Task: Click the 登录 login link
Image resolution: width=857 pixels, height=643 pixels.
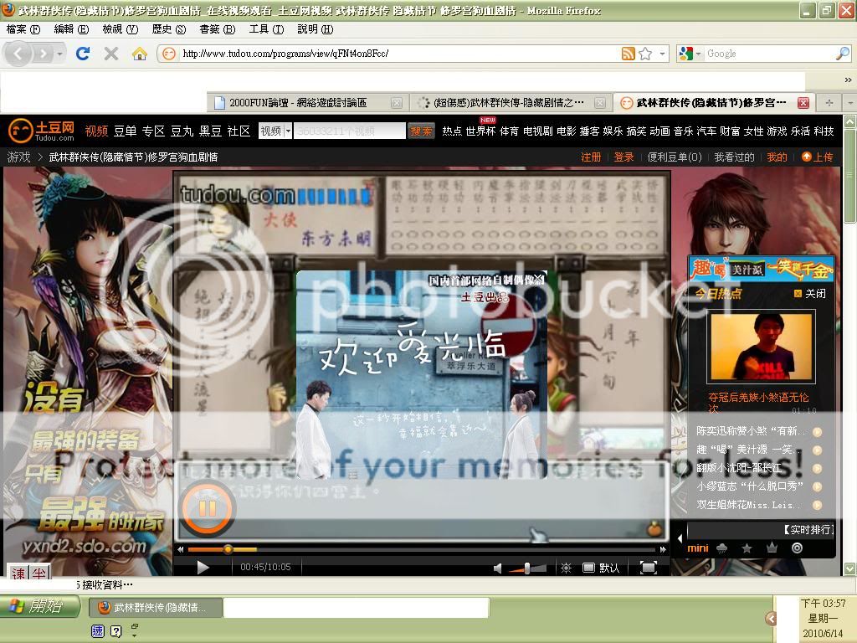Action: coord(624,157)
